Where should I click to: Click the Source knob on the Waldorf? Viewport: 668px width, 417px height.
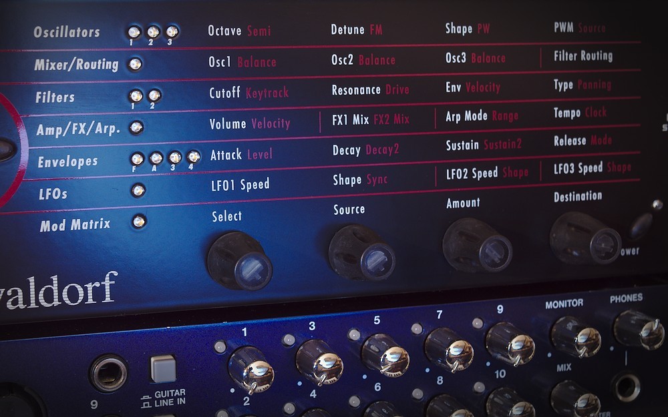pos(361,253)
